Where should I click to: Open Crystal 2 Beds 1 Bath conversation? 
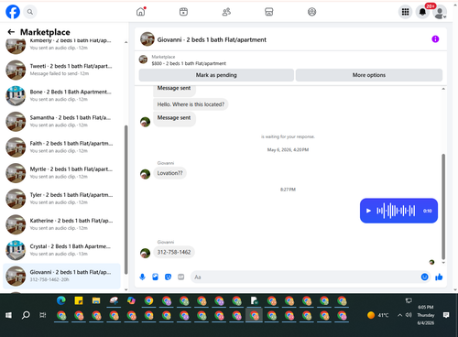tap(61, 250)
